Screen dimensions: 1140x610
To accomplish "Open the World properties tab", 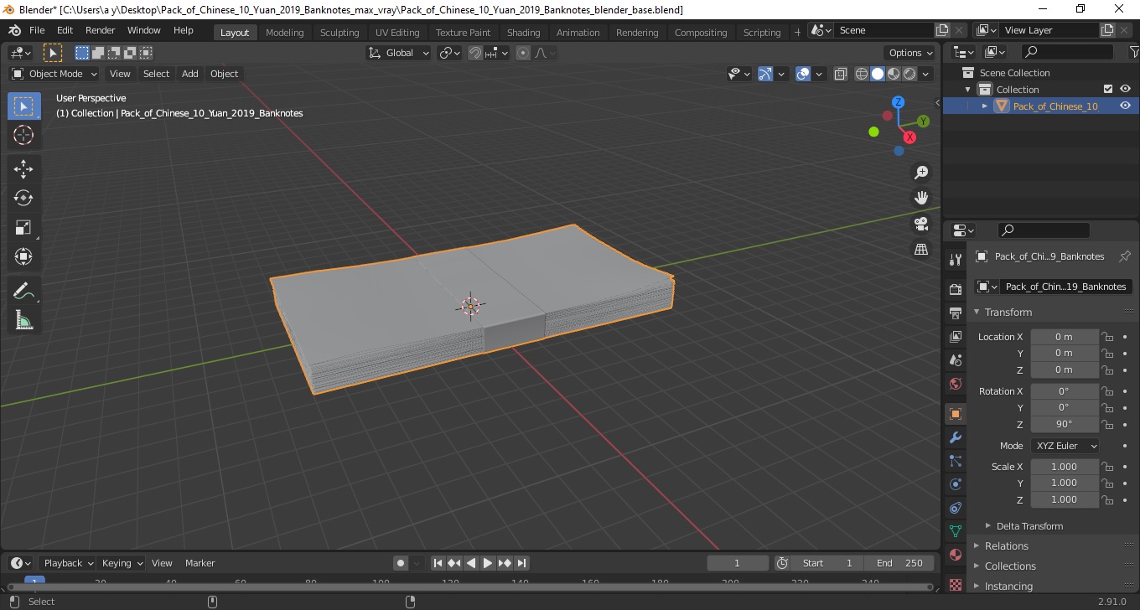I will pyautogui.click(x=956, y=384).
